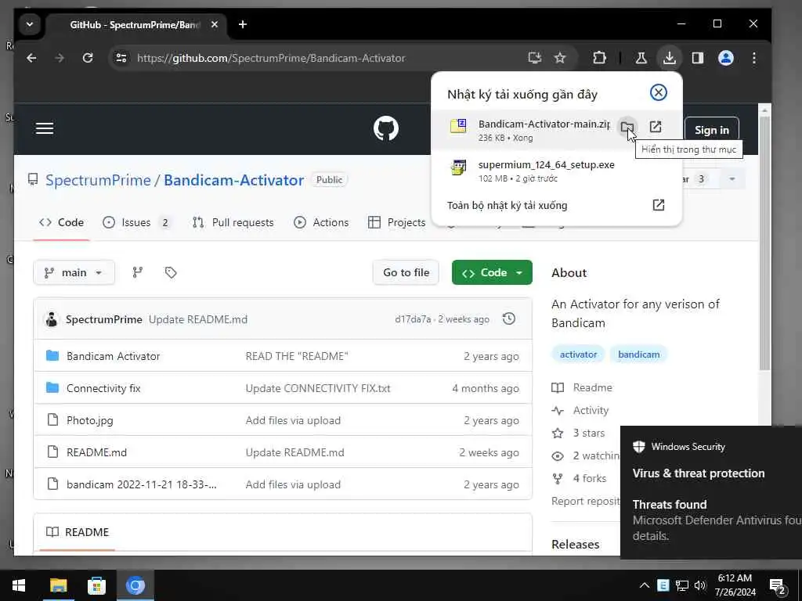This screenshot has height=601, width=802.
Task: Open commit history clock icon
Action: coord(509,319)
